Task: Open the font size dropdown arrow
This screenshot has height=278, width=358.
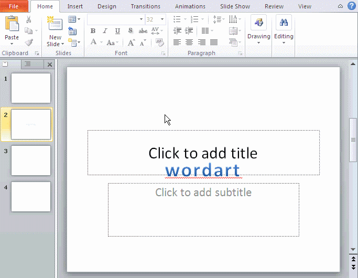Action: point(162,19)
